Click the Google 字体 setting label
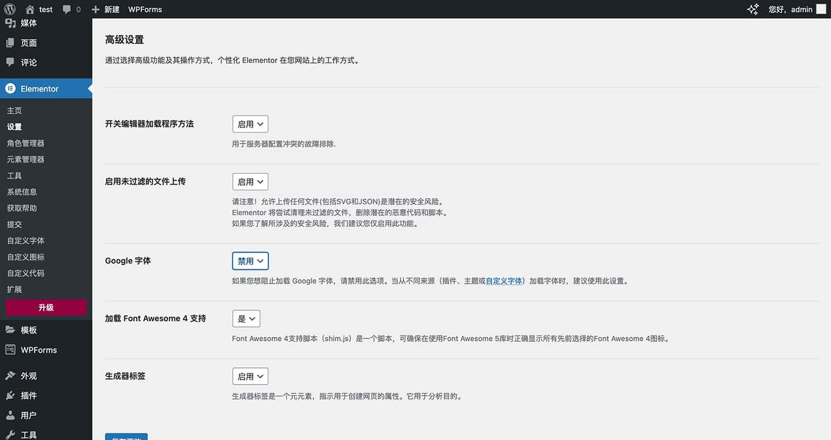Screen dimensions: 831x440 click(x=128, y=261)
